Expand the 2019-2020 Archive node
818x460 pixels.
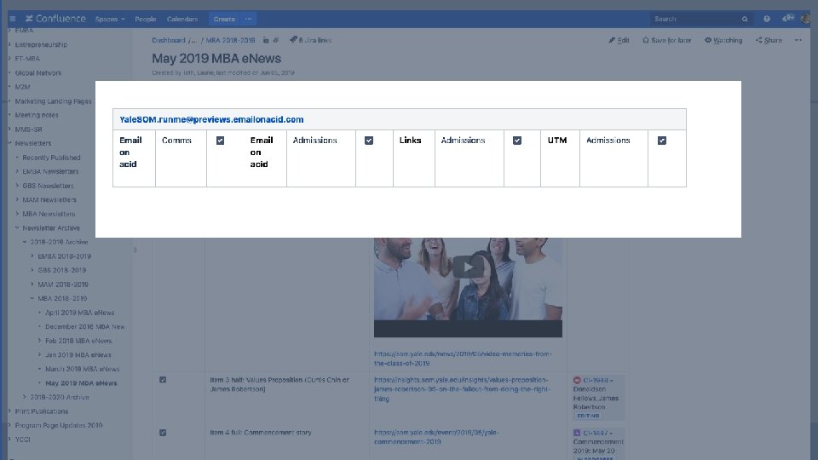pyautogui.click(x=25, y=397)
